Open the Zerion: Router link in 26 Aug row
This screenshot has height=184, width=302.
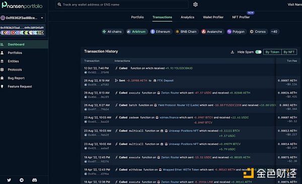(170, 93)
